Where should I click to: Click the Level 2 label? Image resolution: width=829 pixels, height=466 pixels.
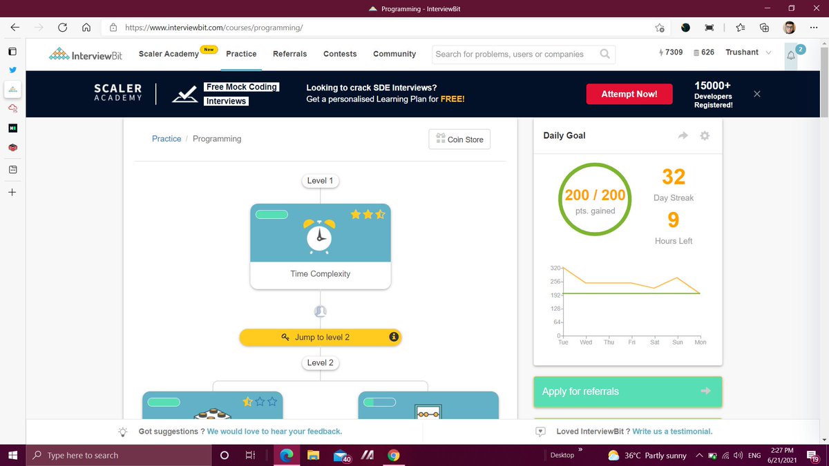(x=320, y=362)
